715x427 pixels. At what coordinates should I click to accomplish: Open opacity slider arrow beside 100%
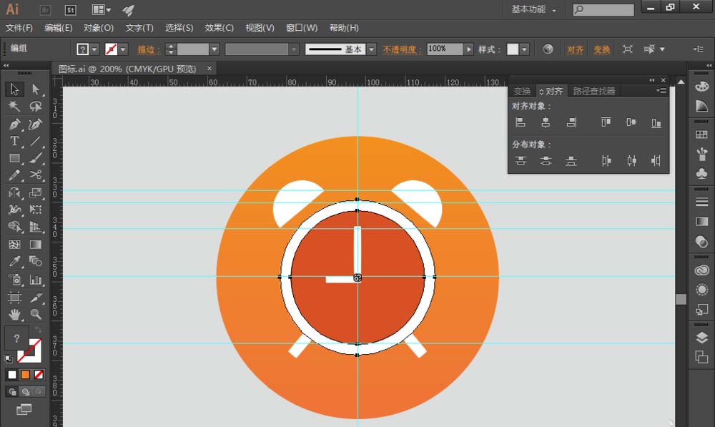pyautogui.click(x=468, y=49)
